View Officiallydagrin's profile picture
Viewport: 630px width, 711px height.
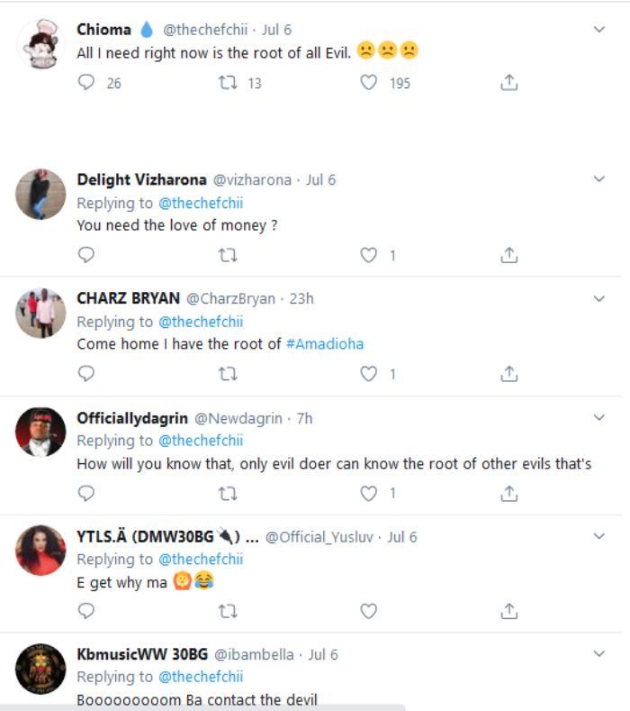pyautogui.click(x=40, y=431)
